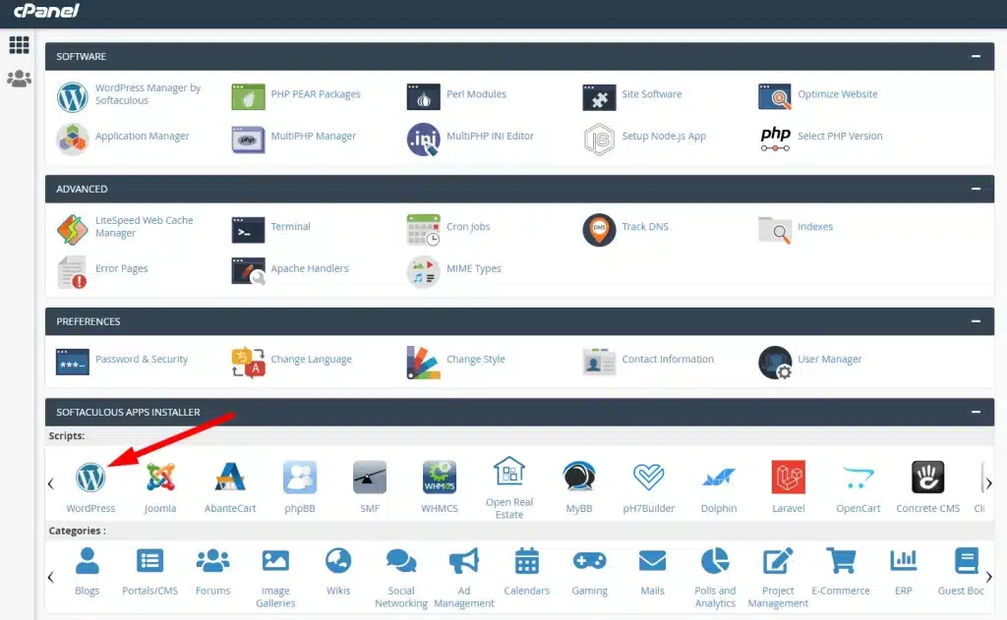Screen dimensions: 1007x620
Task: Click the Setup Node.js App icon
Action: click(x=599, y=138)
